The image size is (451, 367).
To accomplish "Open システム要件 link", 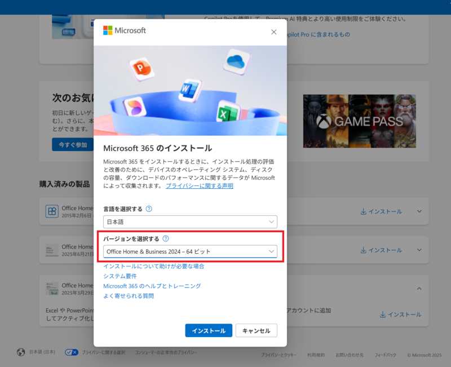I will coord(120,276).
